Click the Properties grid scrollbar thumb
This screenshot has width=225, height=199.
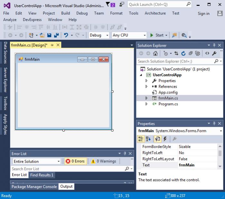(x=220, y=153)
